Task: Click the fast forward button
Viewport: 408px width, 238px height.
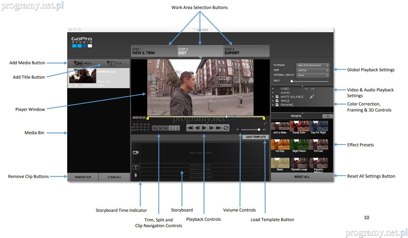Action: coord(219,128)
